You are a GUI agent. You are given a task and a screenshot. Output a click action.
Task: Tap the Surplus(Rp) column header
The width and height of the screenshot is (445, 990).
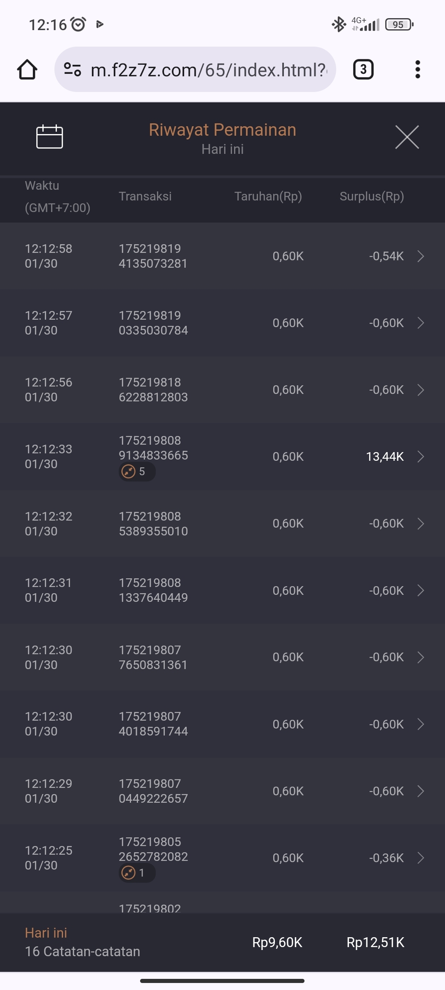pyautogui.click(x=371, y=196)
